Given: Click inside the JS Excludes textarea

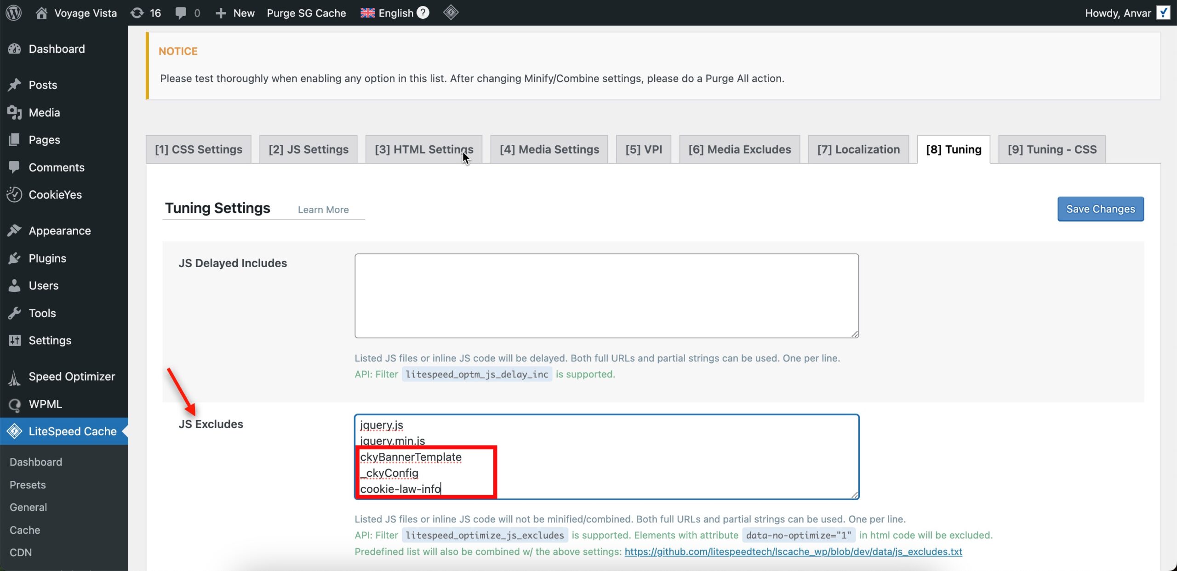Looking at the screenshot, I should [x=606, y=457].
